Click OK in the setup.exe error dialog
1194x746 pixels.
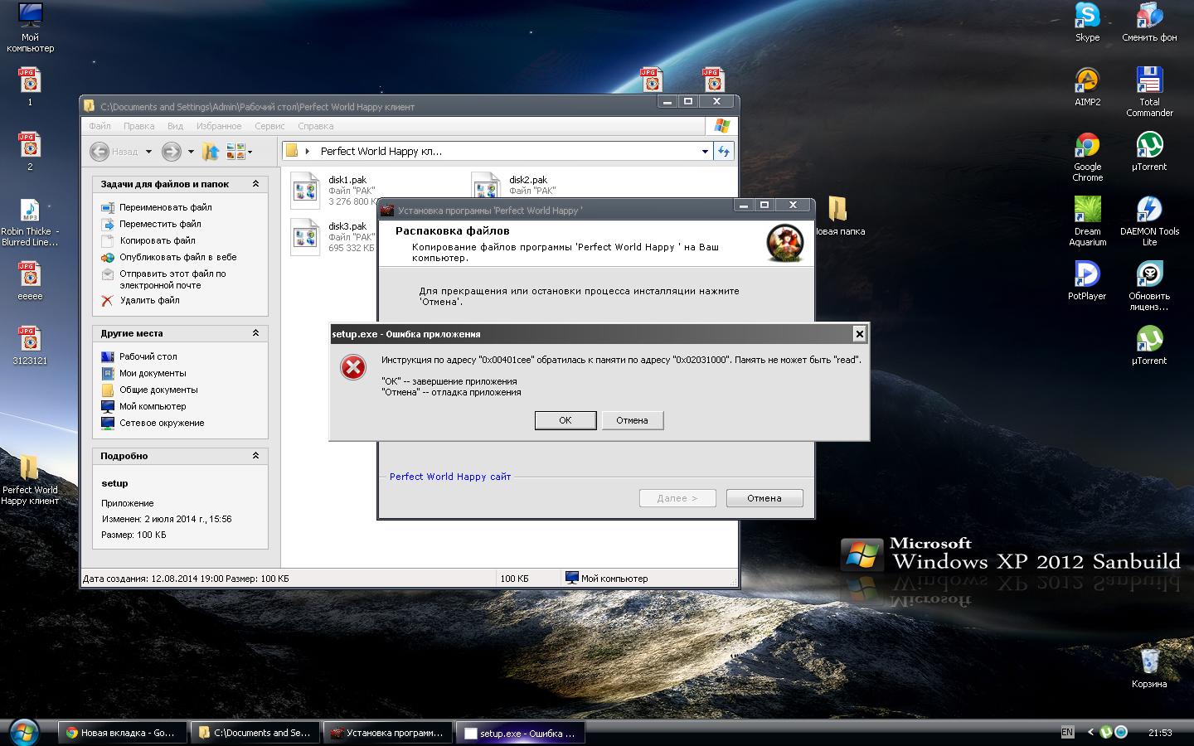(565, 420)
